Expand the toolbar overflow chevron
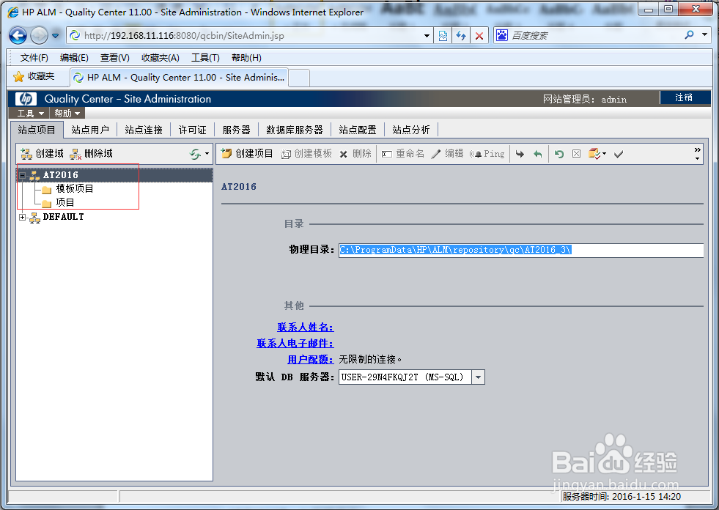The image size is (719, 510). [x=698, y=154]
